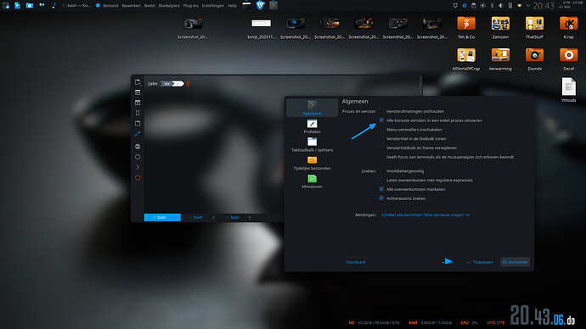Select the highlighted active bash tab
The width and height of the screenshot is (586, 329).
pos(162,217)
